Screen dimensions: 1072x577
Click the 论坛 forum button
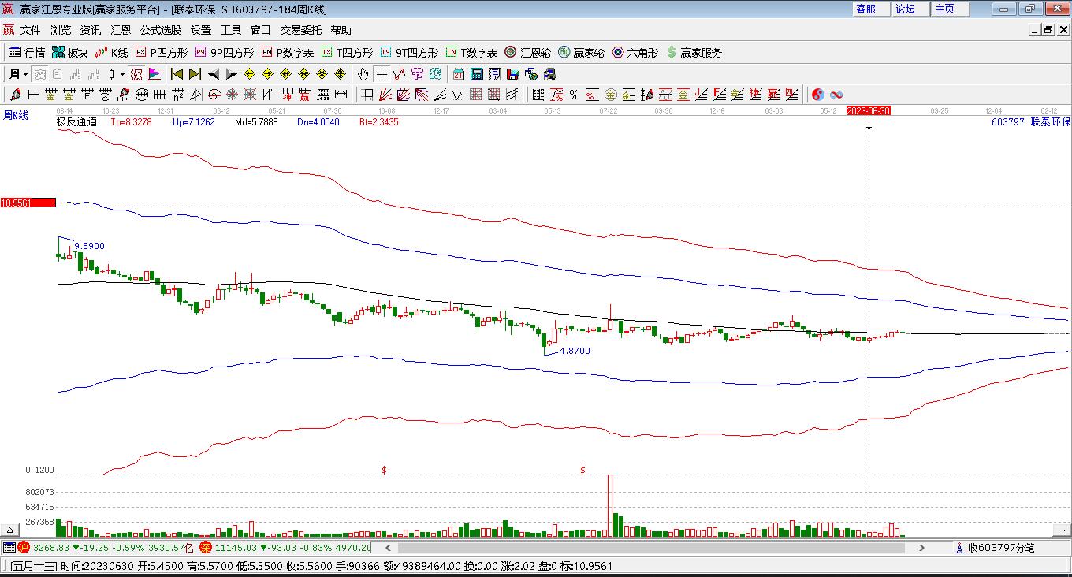coord(905,9)
